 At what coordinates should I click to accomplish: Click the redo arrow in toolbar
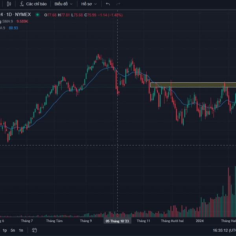(x=118, y=4)
